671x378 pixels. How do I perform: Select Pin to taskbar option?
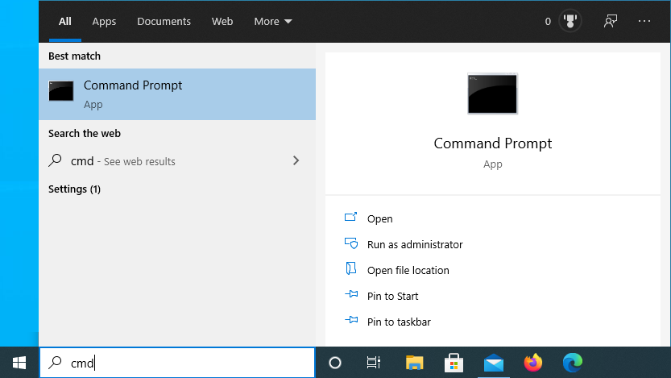[x=398, y=322]
